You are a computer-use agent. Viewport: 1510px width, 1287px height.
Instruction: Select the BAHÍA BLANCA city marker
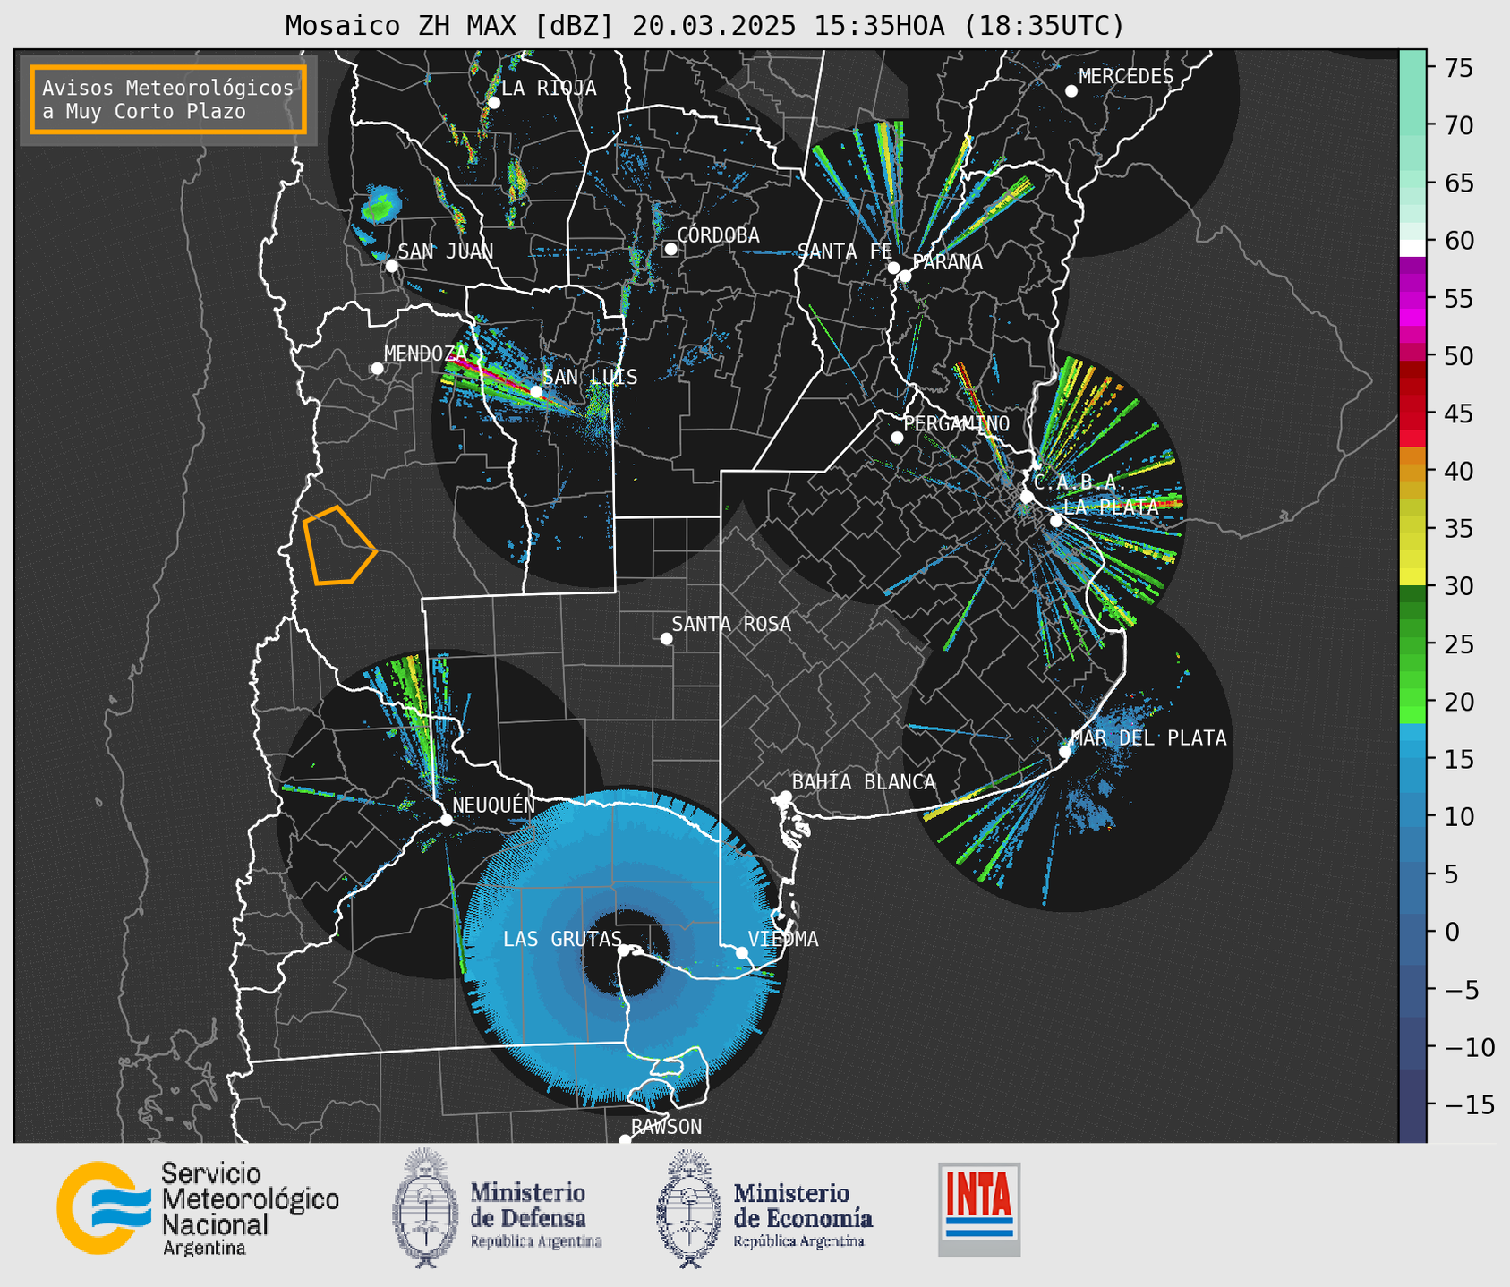[785, 797]
